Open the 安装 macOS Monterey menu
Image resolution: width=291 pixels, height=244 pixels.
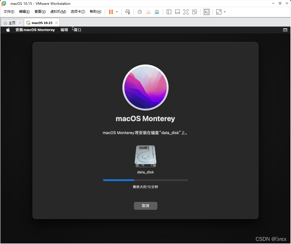35,30
